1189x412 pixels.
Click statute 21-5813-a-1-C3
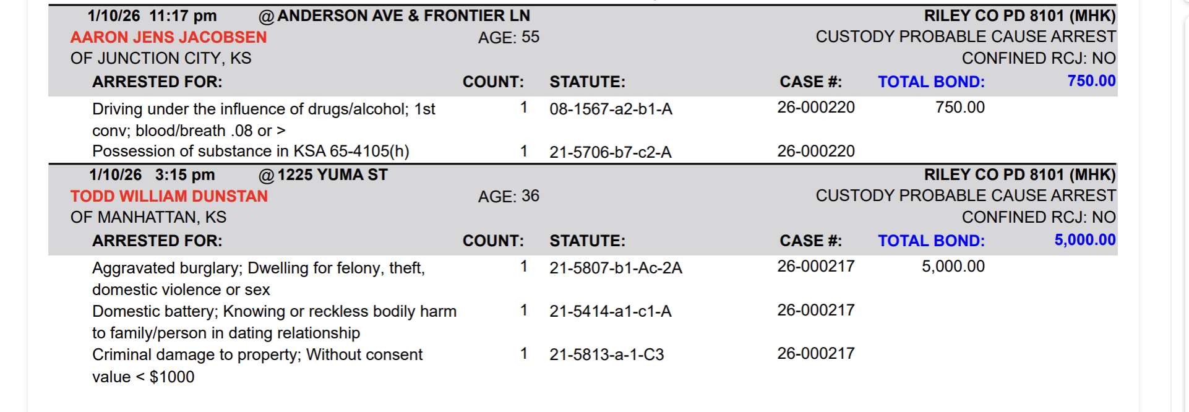(x=606, y=354)
